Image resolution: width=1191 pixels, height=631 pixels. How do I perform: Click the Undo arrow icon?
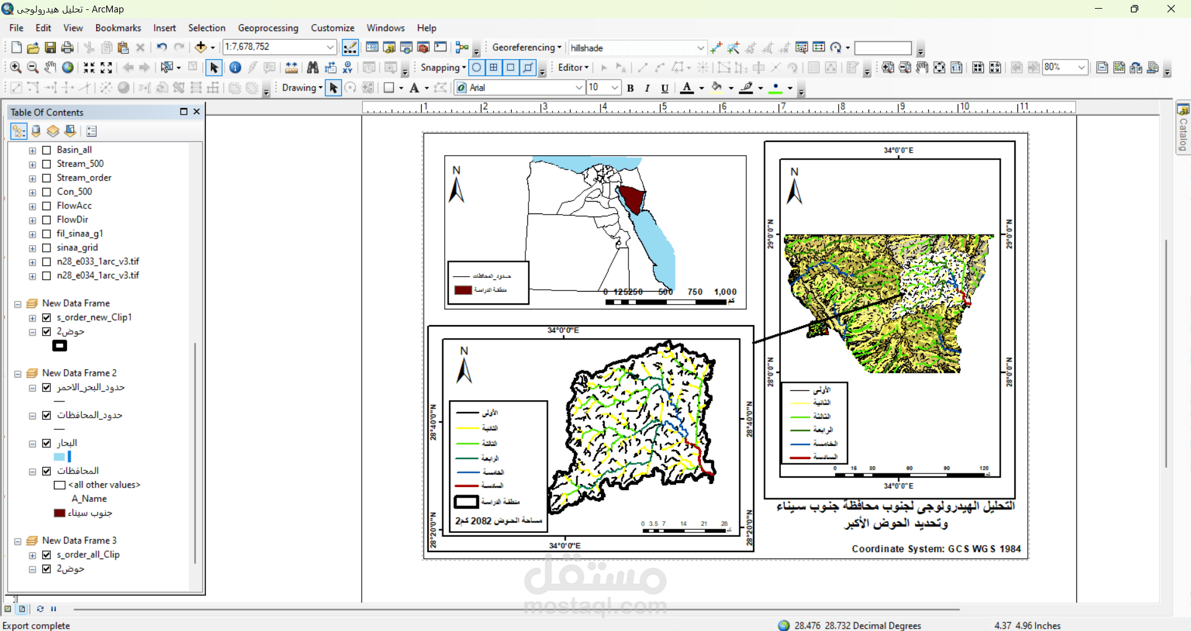click(162, 48)
